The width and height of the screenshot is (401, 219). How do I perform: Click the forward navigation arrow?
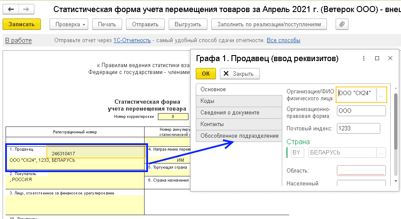click(x=27, y=9)
